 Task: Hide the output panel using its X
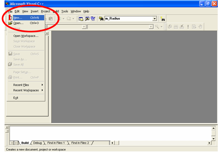[x=7, y=127]
